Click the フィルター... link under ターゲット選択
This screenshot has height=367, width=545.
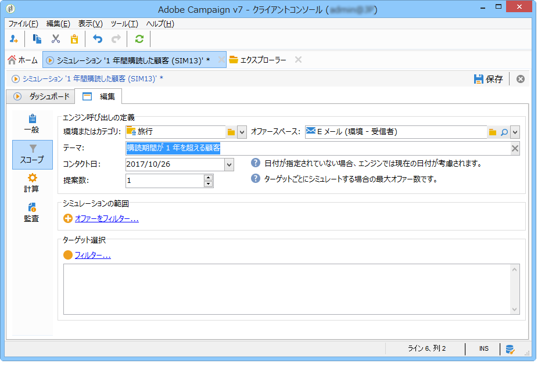93,255
